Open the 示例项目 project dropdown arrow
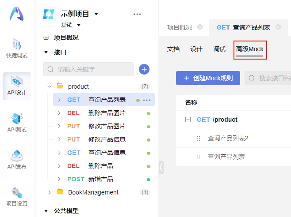Image resolution: width=291 pixels, height=217 pixels. pyautogui.click(x=96, y=14)
